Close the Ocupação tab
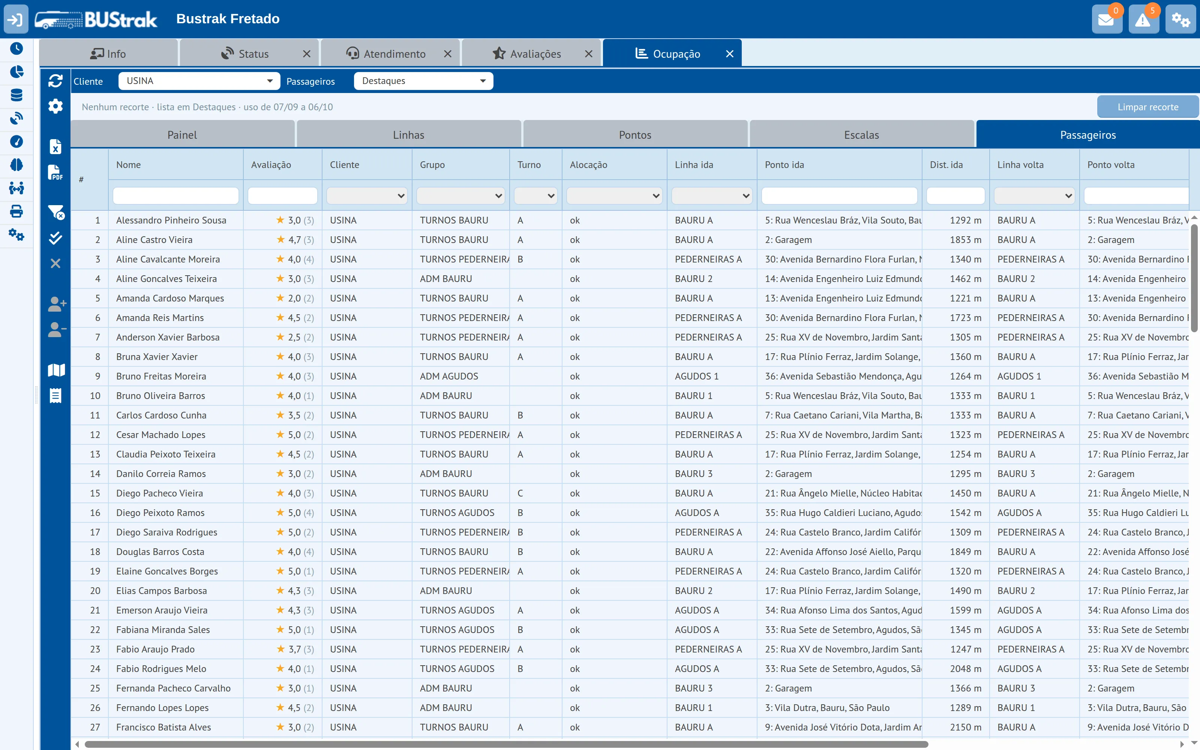 [x=729, y=54]
